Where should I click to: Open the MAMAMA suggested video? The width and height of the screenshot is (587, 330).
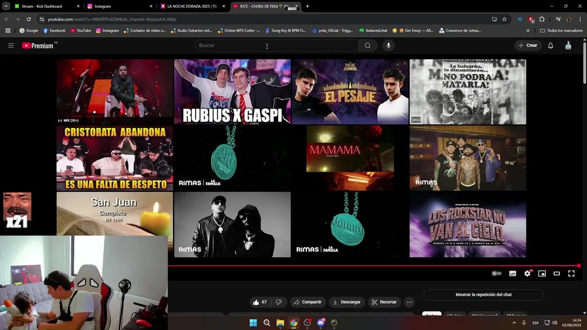click(350, 158)
